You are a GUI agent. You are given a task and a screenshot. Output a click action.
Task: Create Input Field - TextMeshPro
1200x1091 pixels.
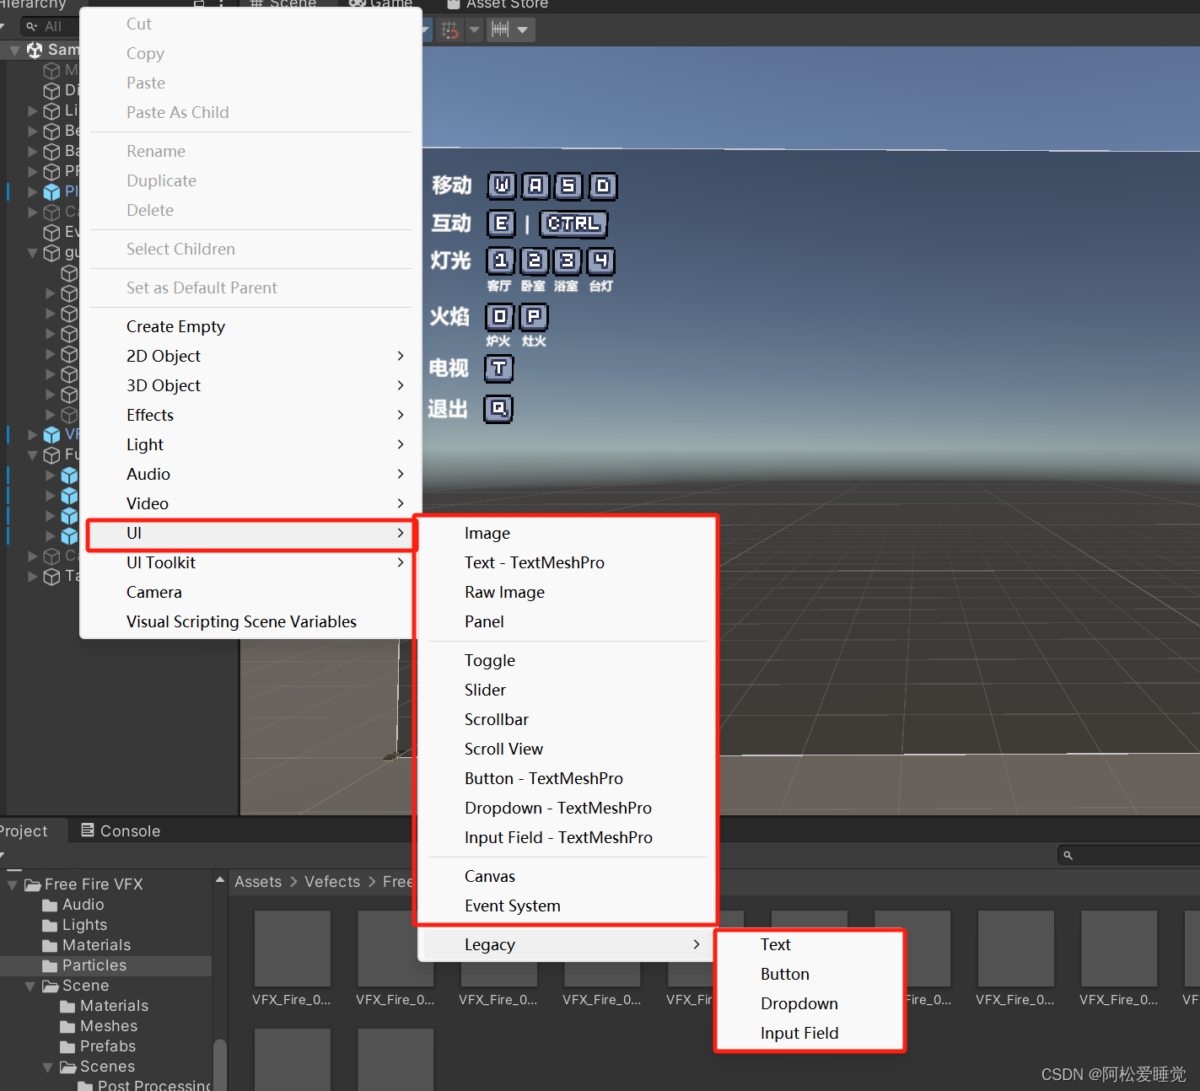coord(567,837)
